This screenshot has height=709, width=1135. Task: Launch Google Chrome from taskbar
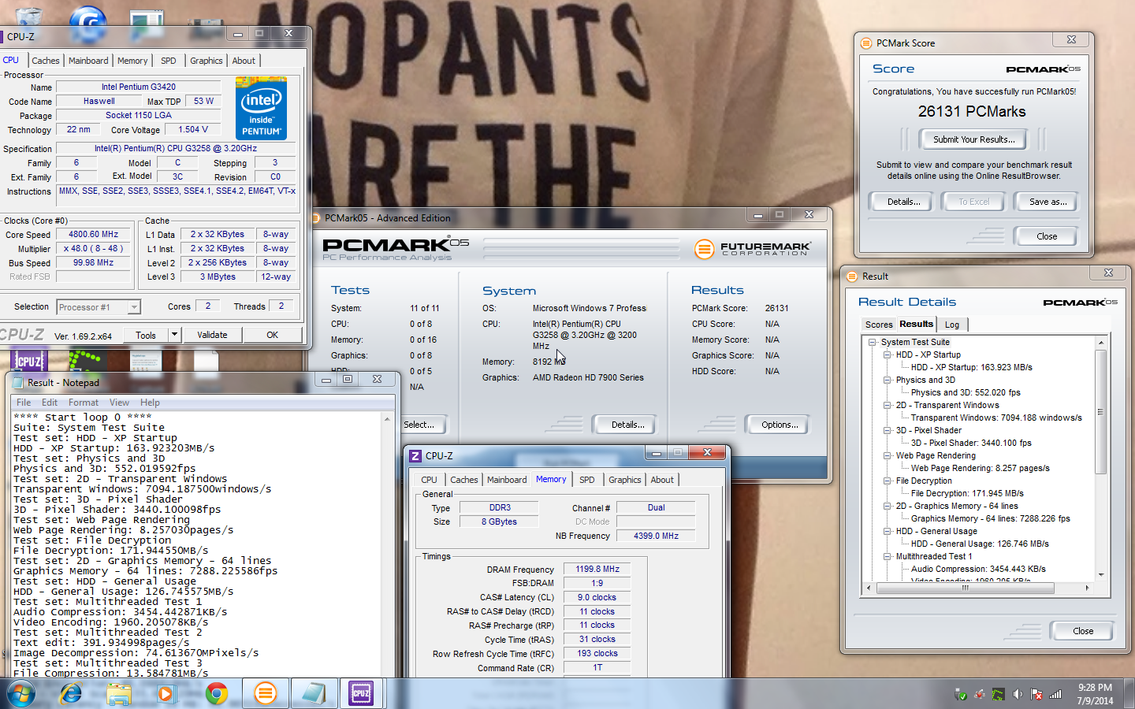click(216, 693)
